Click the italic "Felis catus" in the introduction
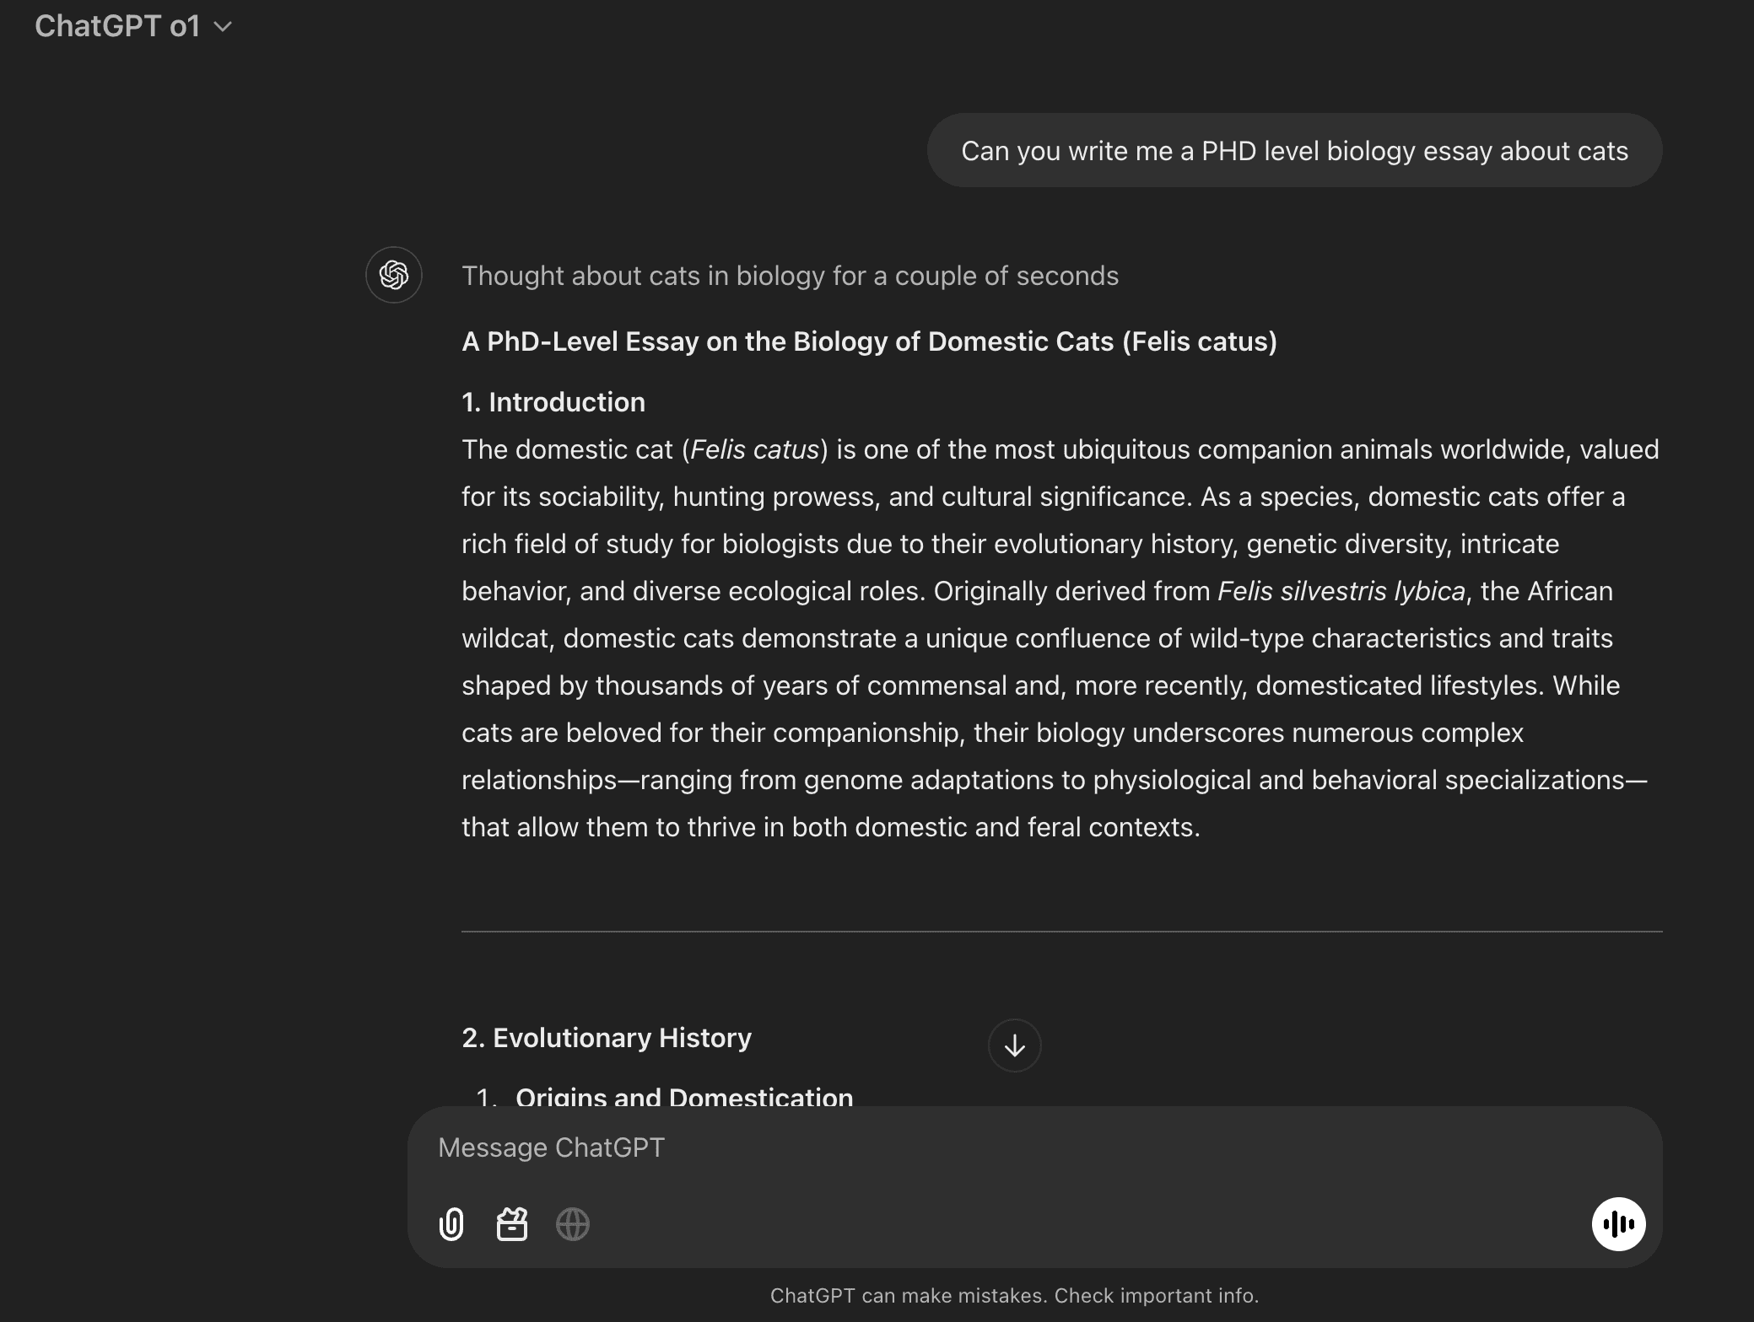Image resolution: width=1754 pixels, height=1322 pixels. (x=755, y=449)
